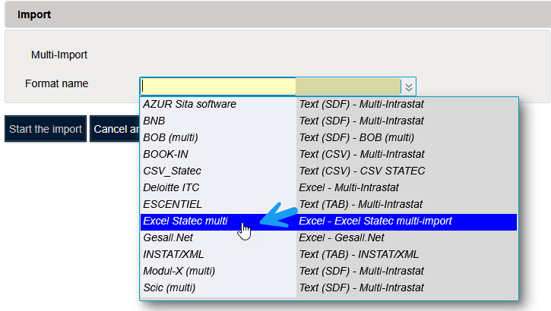Select BOB (multi) format option

[170, 137]
